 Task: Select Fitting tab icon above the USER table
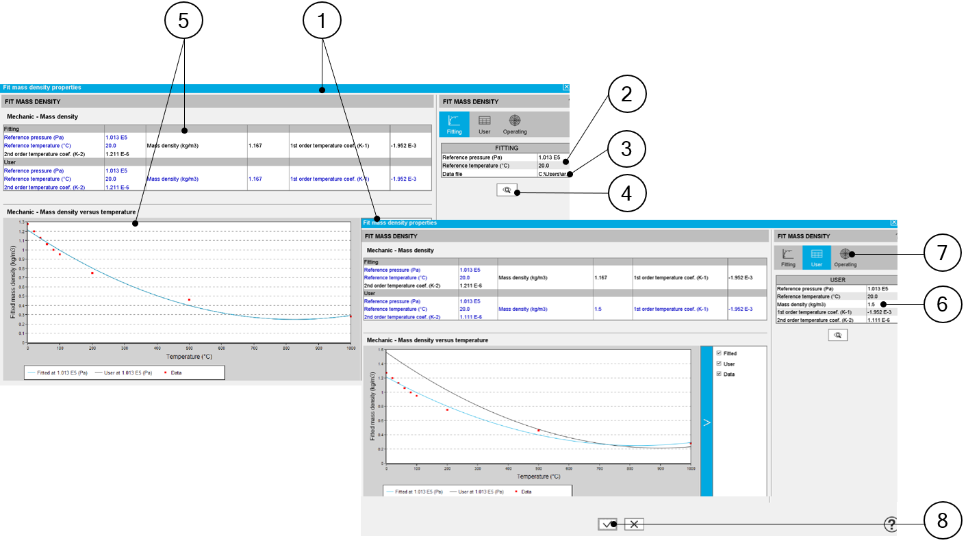tap(788, 257)
